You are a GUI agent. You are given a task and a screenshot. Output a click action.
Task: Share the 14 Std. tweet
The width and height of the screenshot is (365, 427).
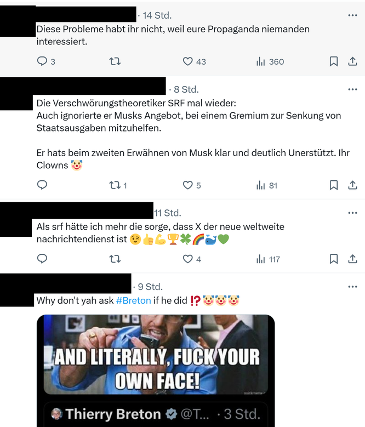coord(352,61)
